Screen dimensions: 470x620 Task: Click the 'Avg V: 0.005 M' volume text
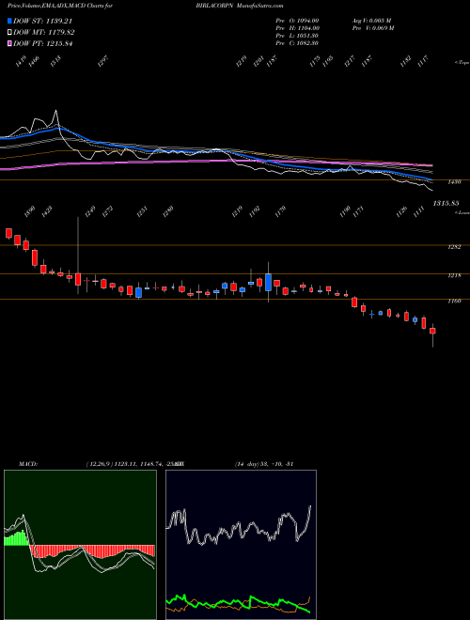tap(371, 20)
